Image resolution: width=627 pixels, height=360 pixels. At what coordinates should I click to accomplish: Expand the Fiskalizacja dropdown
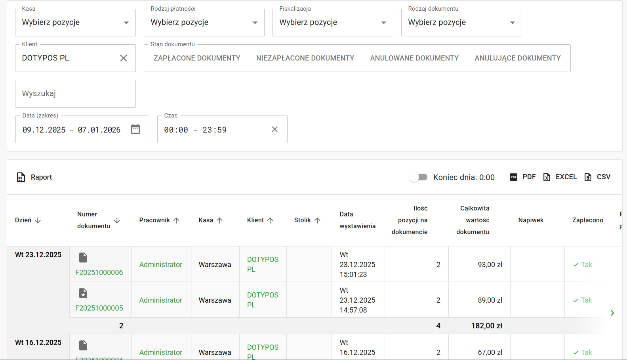click(x=333, y=23)
